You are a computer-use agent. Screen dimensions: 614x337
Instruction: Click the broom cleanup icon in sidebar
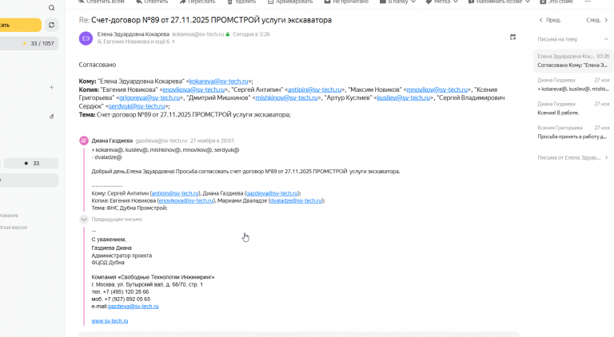51,116
